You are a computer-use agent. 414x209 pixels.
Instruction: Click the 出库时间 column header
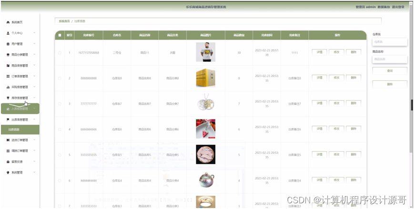pyautogui.click(x=267, y=35)
